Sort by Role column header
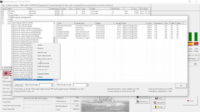 66,23
